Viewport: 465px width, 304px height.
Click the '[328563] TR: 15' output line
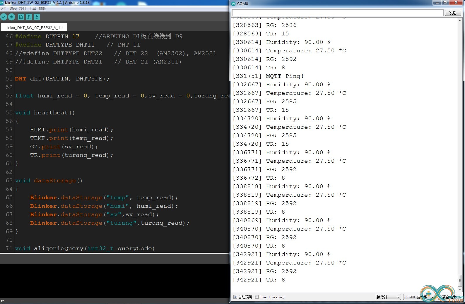tap(261, 34)
